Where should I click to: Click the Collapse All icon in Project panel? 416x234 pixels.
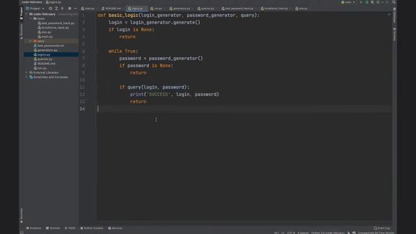click(62, 8)
